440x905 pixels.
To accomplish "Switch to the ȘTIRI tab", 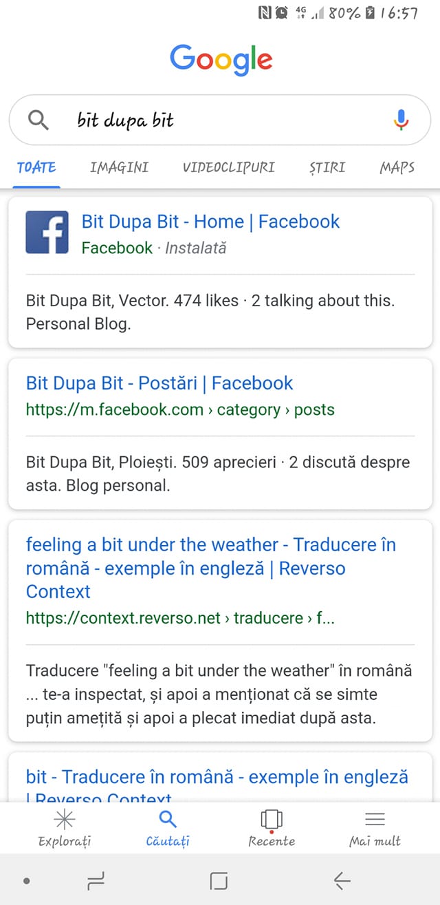I will coord(327,167).
